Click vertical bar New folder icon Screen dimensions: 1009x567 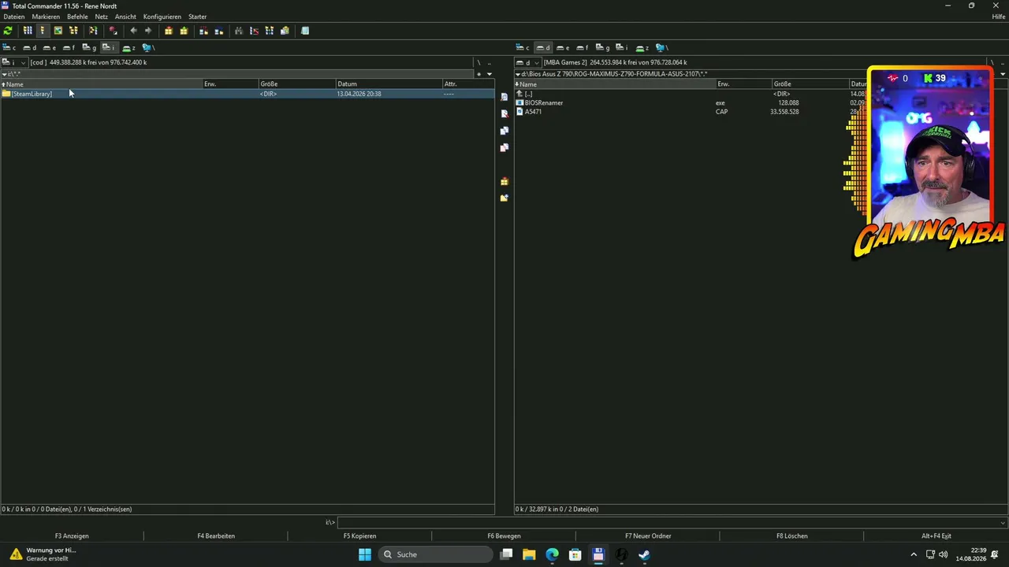(504, 198)
